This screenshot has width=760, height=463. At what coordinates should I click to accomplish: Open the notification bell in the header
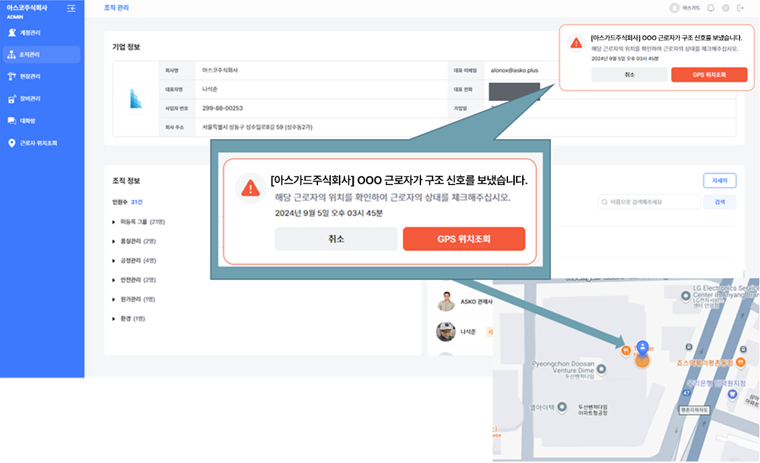click(x=710, y=8)
